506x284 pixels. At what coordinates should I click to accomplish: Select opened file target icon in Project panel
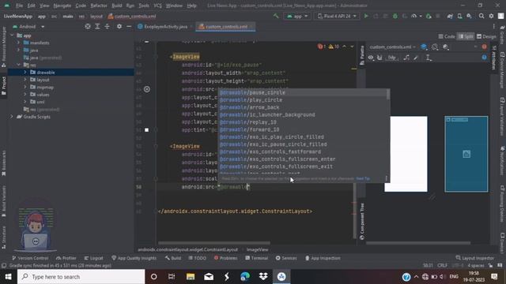click(x=88, y=26)
